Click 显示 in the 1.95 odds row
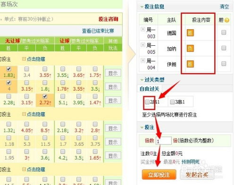Image resolution: width=236 pixels, height=185 pixels. coord(113,156)
